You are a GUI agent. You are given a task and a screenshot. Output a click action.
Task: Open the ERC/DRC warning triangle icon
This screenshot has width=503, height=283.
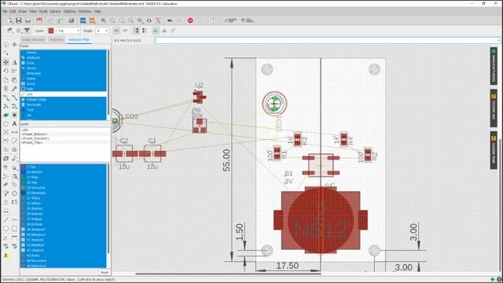tap(6, 255)
